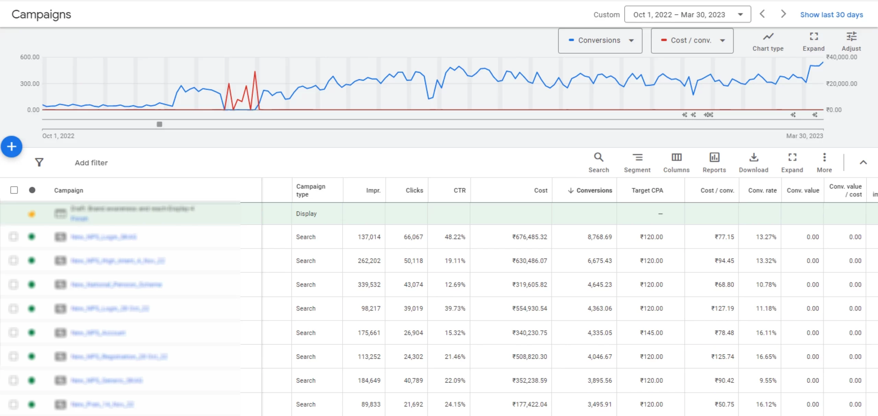Check the box for the ₹630,486.07 campaign row

(x=14, y=261)
